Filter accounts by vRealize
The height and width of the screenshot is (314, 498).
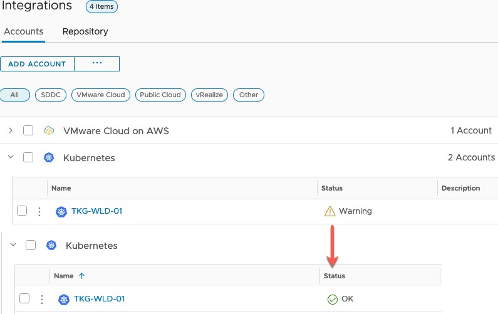pyautogui.click(x=209, y=95)
